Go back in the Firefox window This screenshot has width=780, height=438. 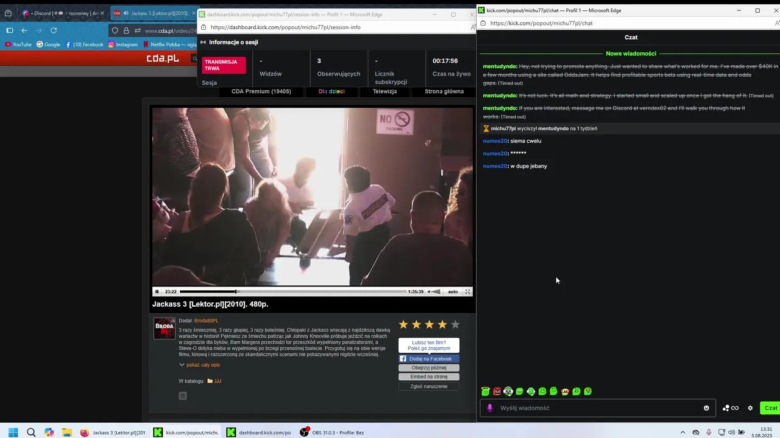click(24, 30)
